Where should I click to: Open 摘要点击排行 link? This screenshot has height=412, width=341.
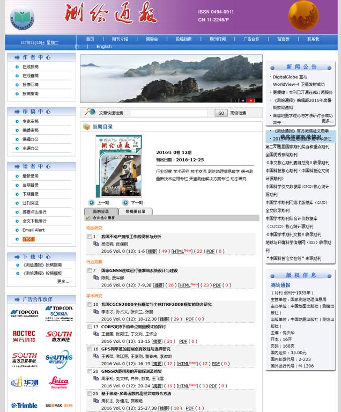point(34,212)
